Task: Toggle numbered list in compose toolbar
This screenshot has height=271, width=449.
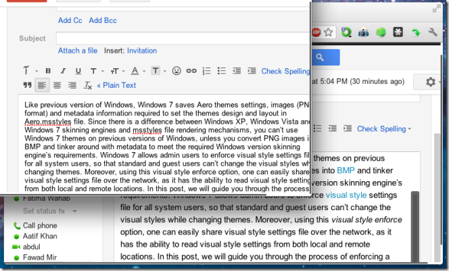Action: click(x=206, y=71)
